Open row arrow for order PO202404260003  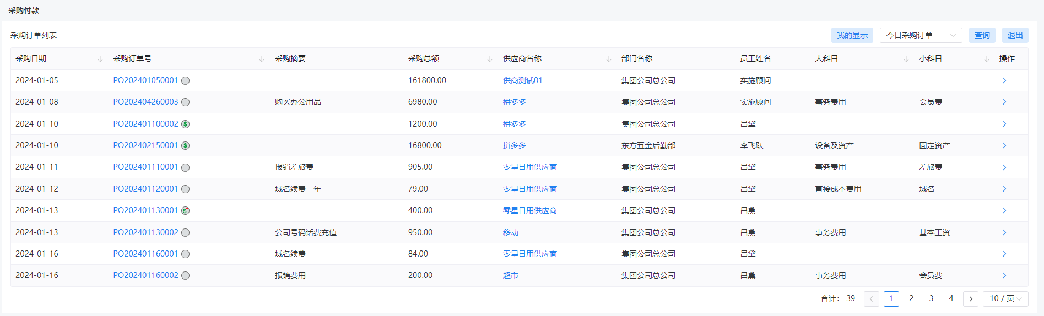pyautogui.click(x=1004, y=102)
